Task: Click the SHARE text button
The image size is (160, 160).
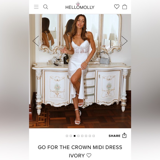Action: point(114,136)
